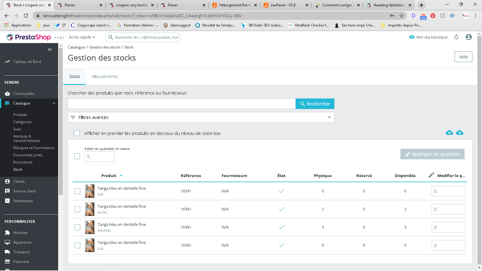Viewport: 482px width, 271px height.
Task: Check the low stock first checkbox
Action: pyautogui.click(x=77, y=133)
